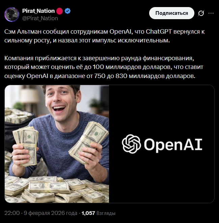Click the OpenAI knot logo symbol
The height and width of the screenshot is (223, 219).
[131, 144]
